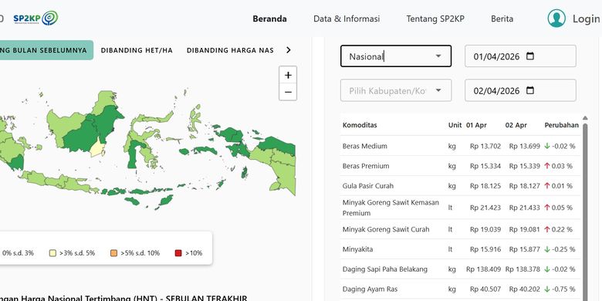Screen dimensions: 602x301
Task: Click the 0.22 % change value
Action: 562,229
